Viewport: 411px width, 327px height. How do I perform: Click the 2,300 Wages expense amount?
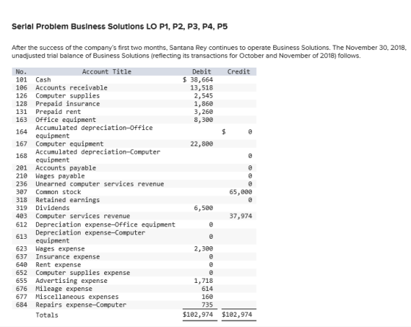(x=203, y=248)
